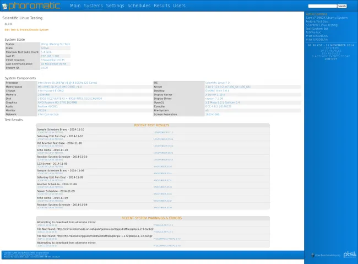Click the Idling, Waiting For Task status value

click(56, 44)
